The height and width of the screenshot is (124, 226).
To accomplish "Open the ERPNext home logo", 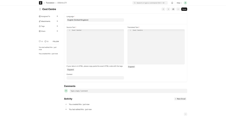I will pyautogui.click(x=41, y=3).
